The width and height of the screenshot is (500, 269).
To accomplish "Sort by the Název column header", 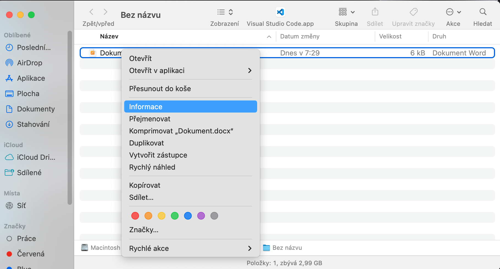I will tap(109, 37).
